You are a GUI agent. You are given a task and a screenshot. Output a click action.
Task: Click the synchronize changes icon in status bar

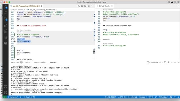pos(21,97)
